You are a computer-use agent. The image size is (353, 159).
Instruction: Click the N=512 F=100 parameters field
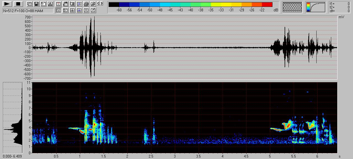point(28,11)
